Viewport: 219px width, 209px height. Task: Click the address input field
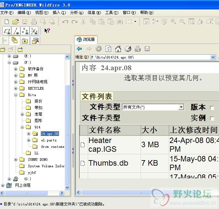(x=151, y=57)
